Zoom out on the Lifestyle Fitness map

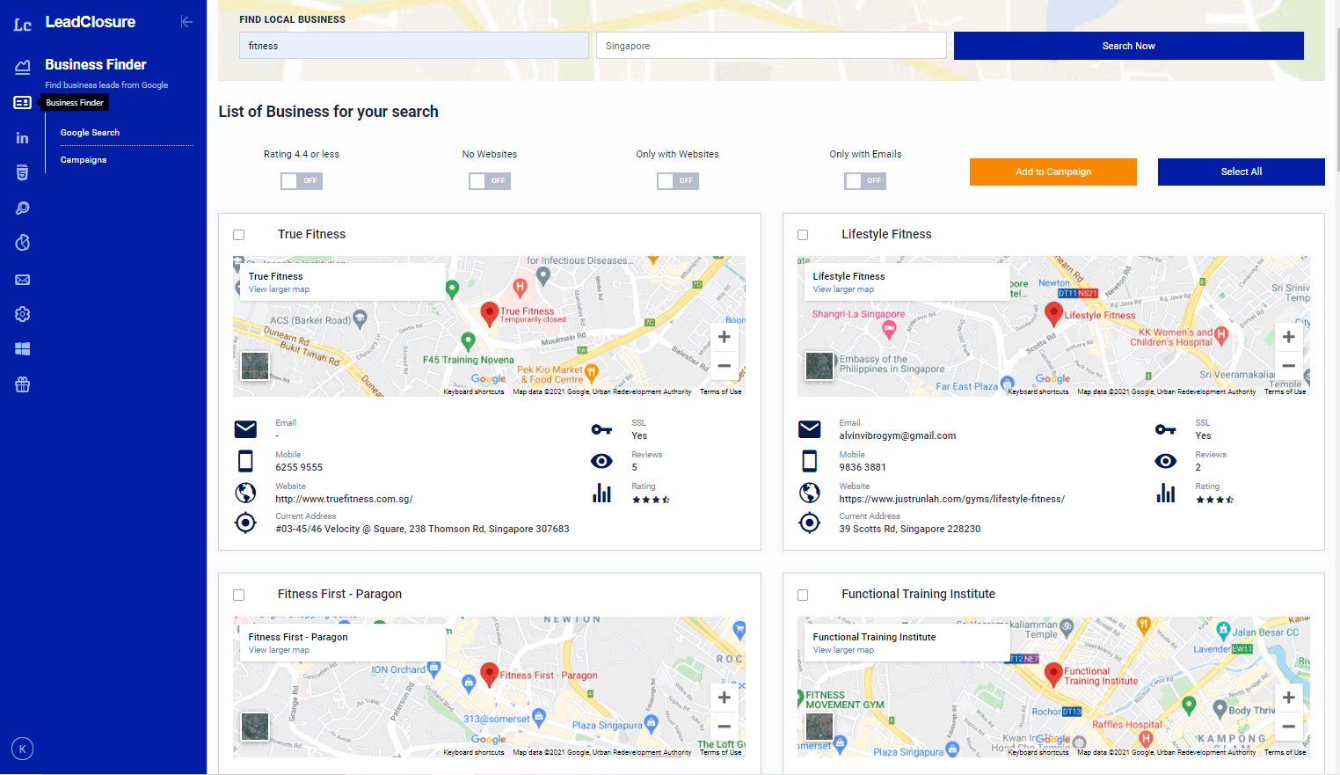1288,365
